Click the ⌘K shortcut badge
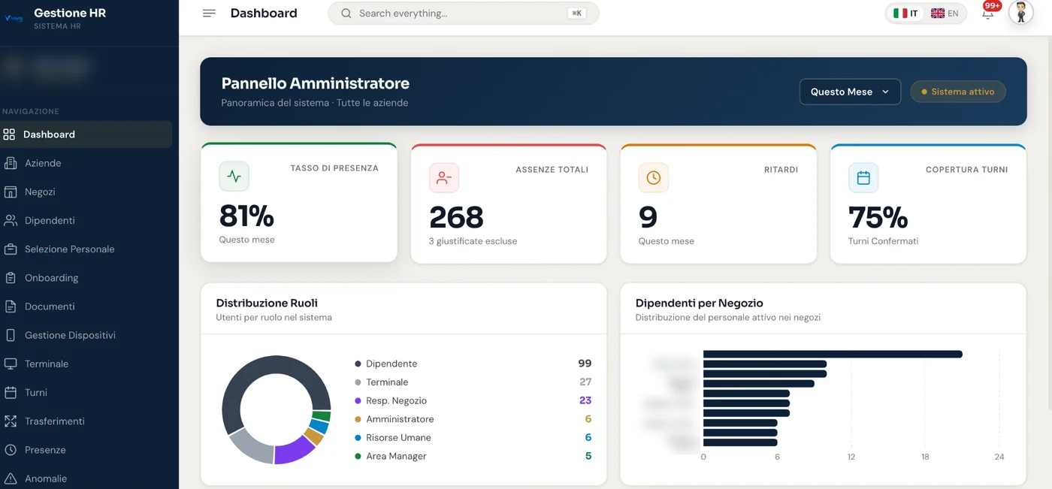The image size is (1052, 489). click(x=576, y=14)
